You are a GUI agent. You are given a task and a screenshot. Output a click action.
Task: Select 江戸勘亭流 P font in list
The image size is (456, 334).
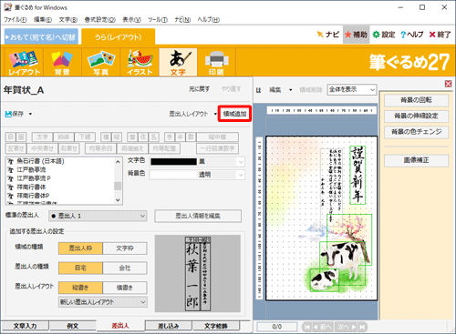(34, 178)
